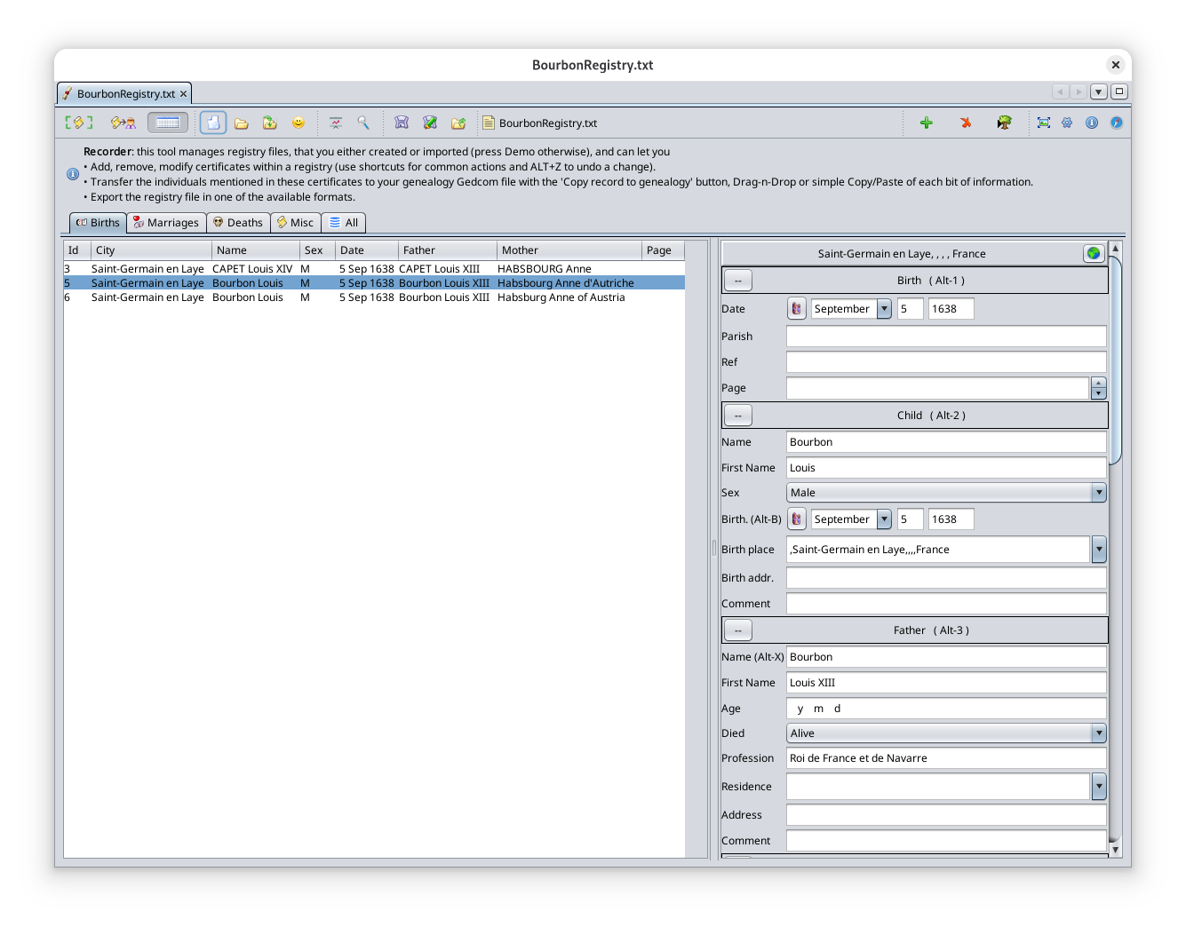Viewport: 1186px width, 927px height.
Task: Import a registry with the green-arrow folder
Action: pos(269,123)
